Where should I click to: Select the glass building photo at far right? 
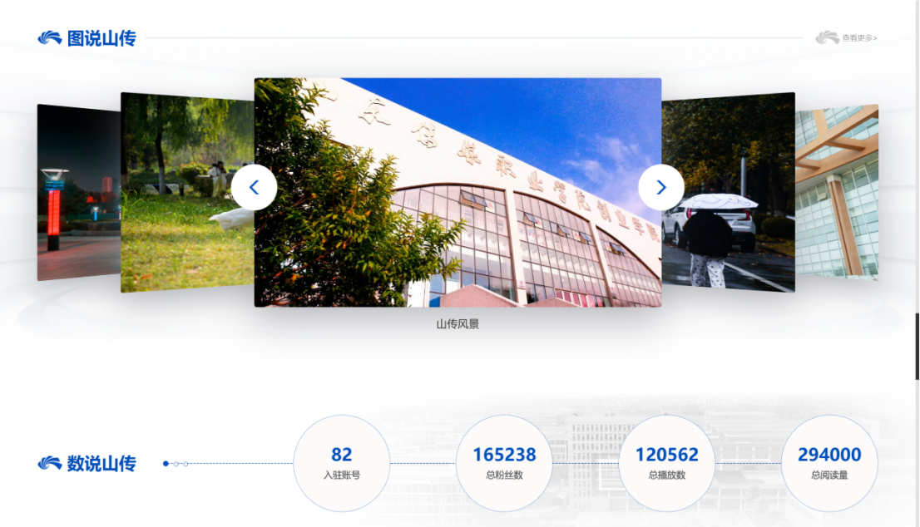pos(837,193)
